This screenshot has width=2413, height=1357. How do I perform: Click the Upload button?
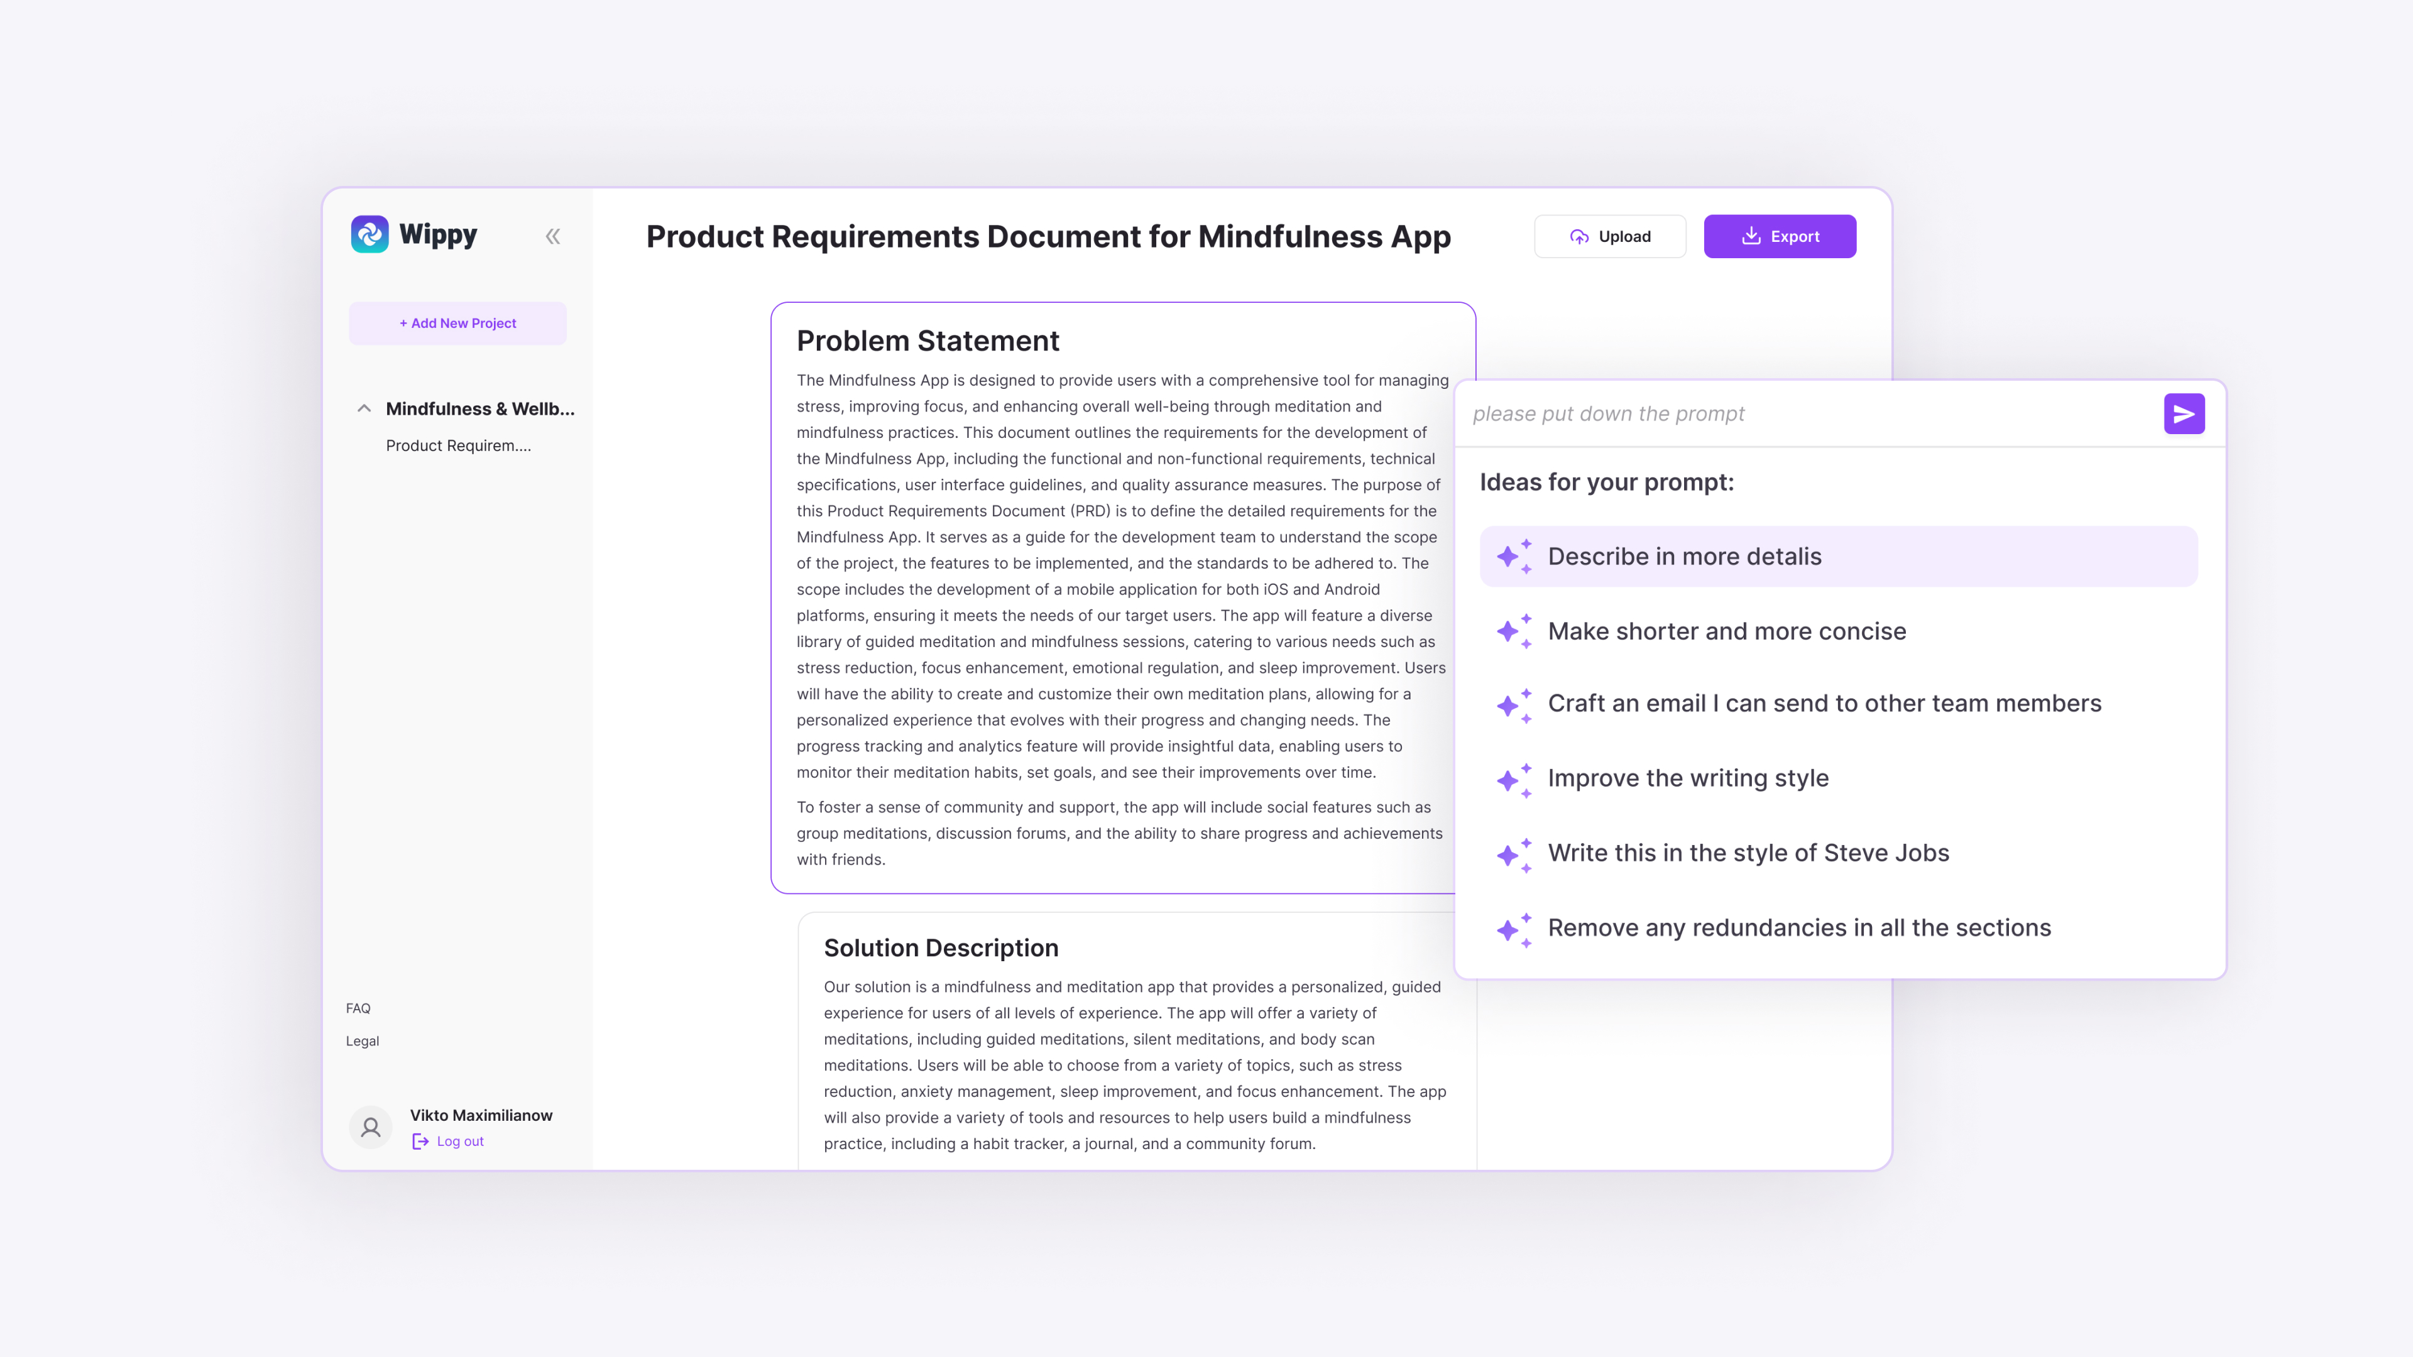pyautogui.click(x=1609, y=236)
